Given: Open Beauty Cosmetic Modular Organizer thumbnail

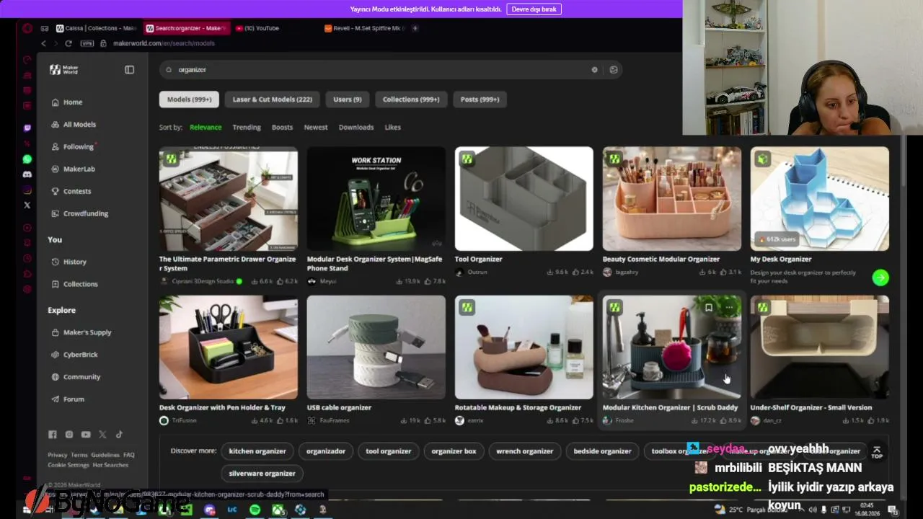Looking at the screenshot, I should tap(672, 199).
